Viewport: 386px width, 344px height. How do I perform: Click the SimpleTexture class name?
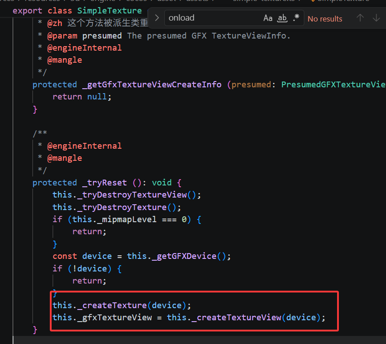pyautogui.click(x=110, y=11)
